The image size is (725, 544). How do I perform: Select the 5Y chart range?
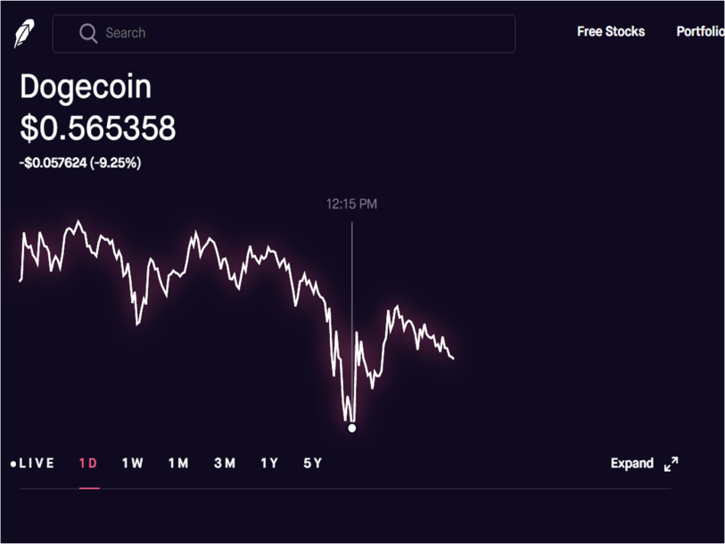[x=313, y=463]
